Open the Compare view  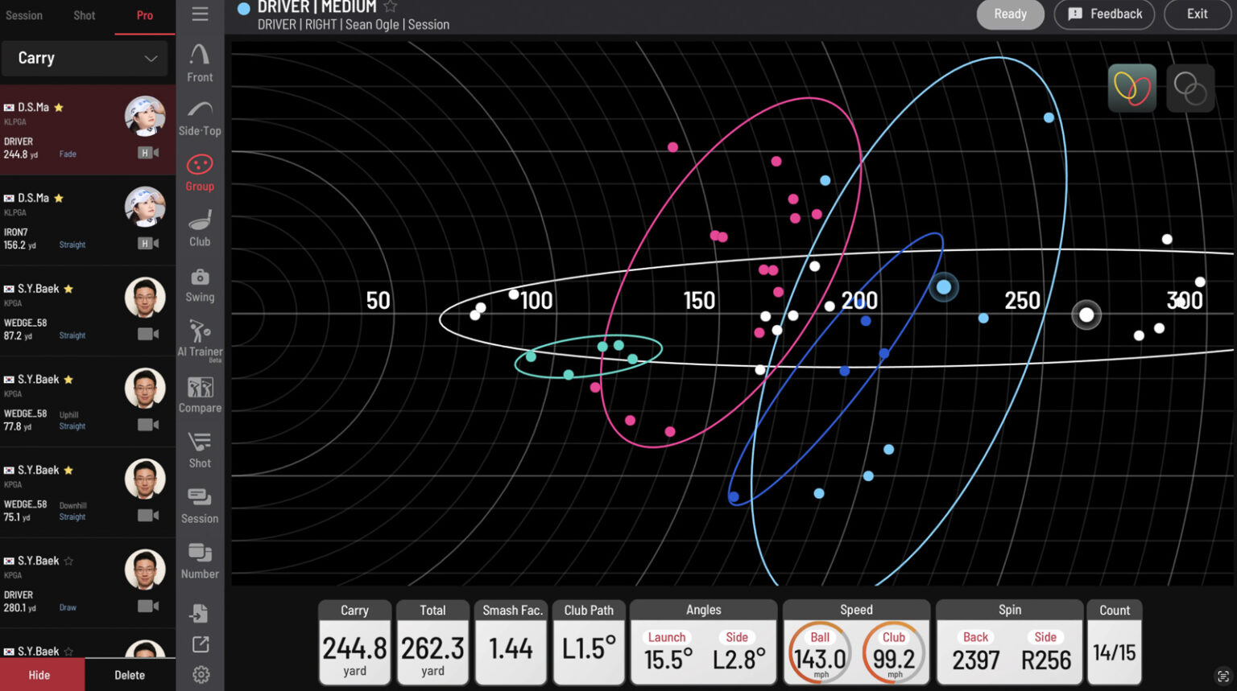coord(200,394)
